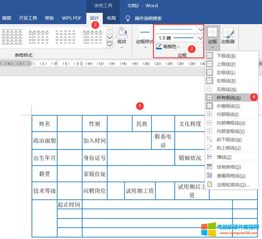Image resolution: width=262 pixels, height=239 pixels.
Task: Click the Borders (边框) grid icon
Action: point(212,33)
